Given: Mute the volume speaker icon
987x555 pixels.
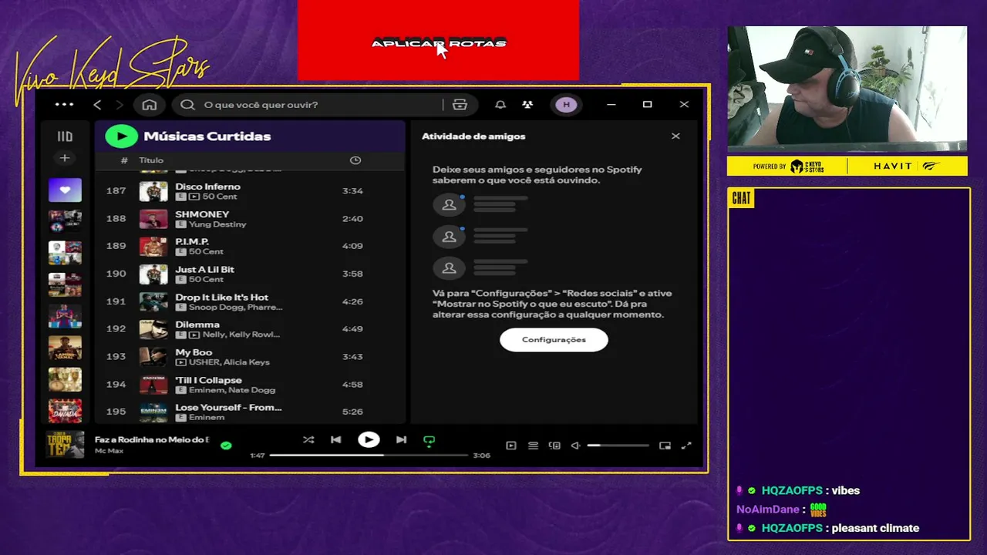Looking at the screenshot, I should tap(575, 446).
